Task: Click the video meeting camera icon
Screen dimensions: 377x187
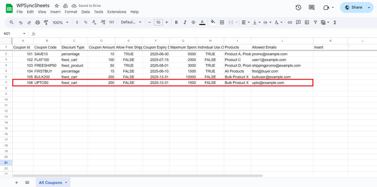Action: click(326, 7)
